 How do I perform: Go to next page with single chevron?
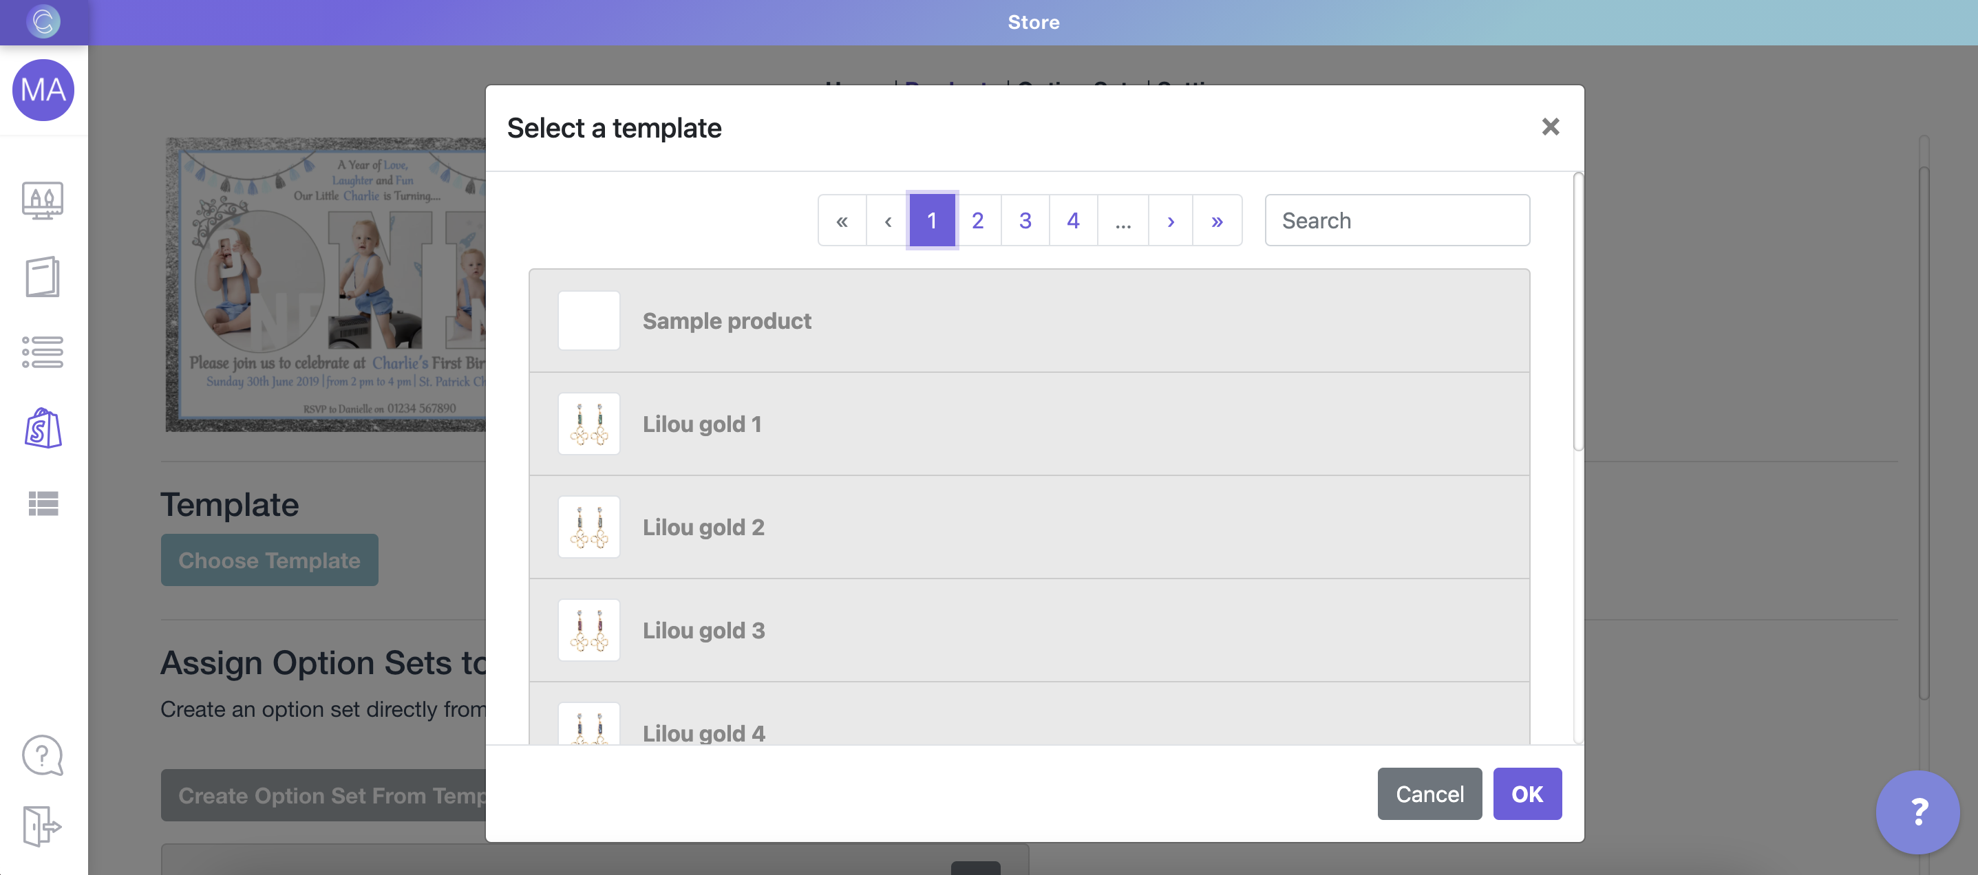(1170, 220)
